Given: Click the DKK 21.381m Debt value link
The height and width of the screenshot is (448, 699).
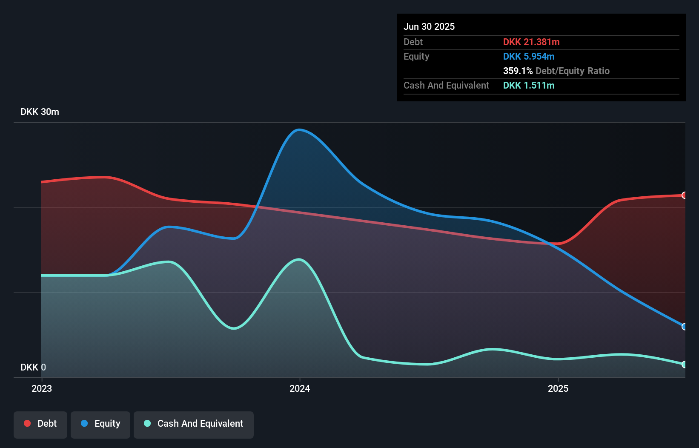Looking at the screenshot, I should click(532, 42).
